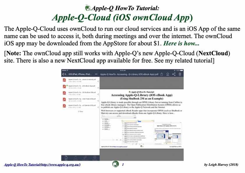The image size is (245, 173).
Task: Open the PDF ending 'Folder (iOS).pdf'
Action: [80, 100]
